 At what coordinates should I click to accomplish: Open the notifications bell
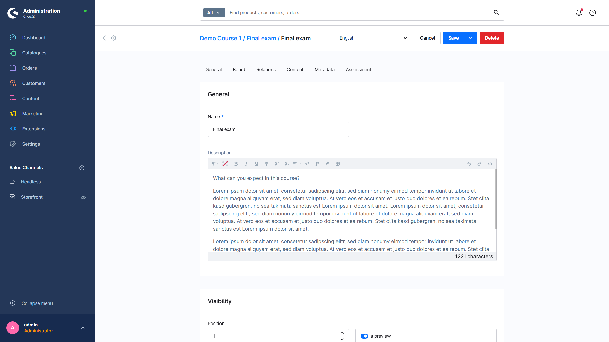pos(579,13)
